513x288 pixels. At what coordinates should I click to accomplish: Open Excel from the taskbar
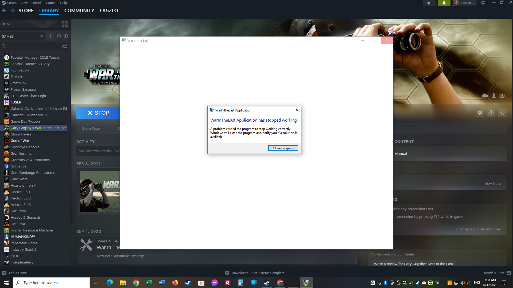coord(149,283)
